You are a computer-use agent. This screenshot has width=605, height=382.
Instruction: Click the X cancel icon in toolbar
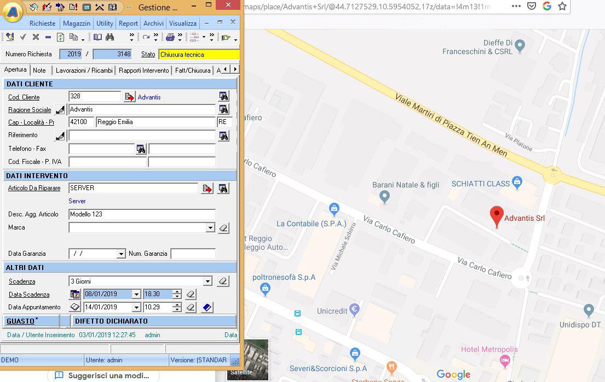[x=36, y=38]
